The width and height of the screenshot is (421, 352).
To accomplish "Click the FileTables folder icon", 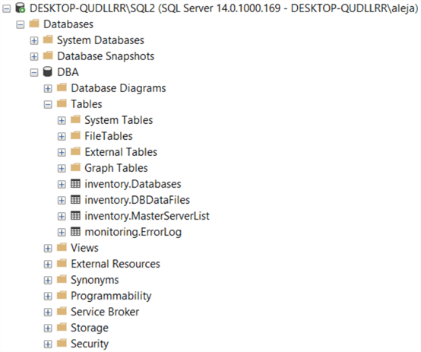I will [x=75, y=135].
